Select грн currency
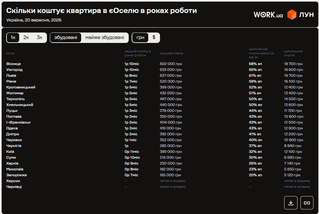 140,37
